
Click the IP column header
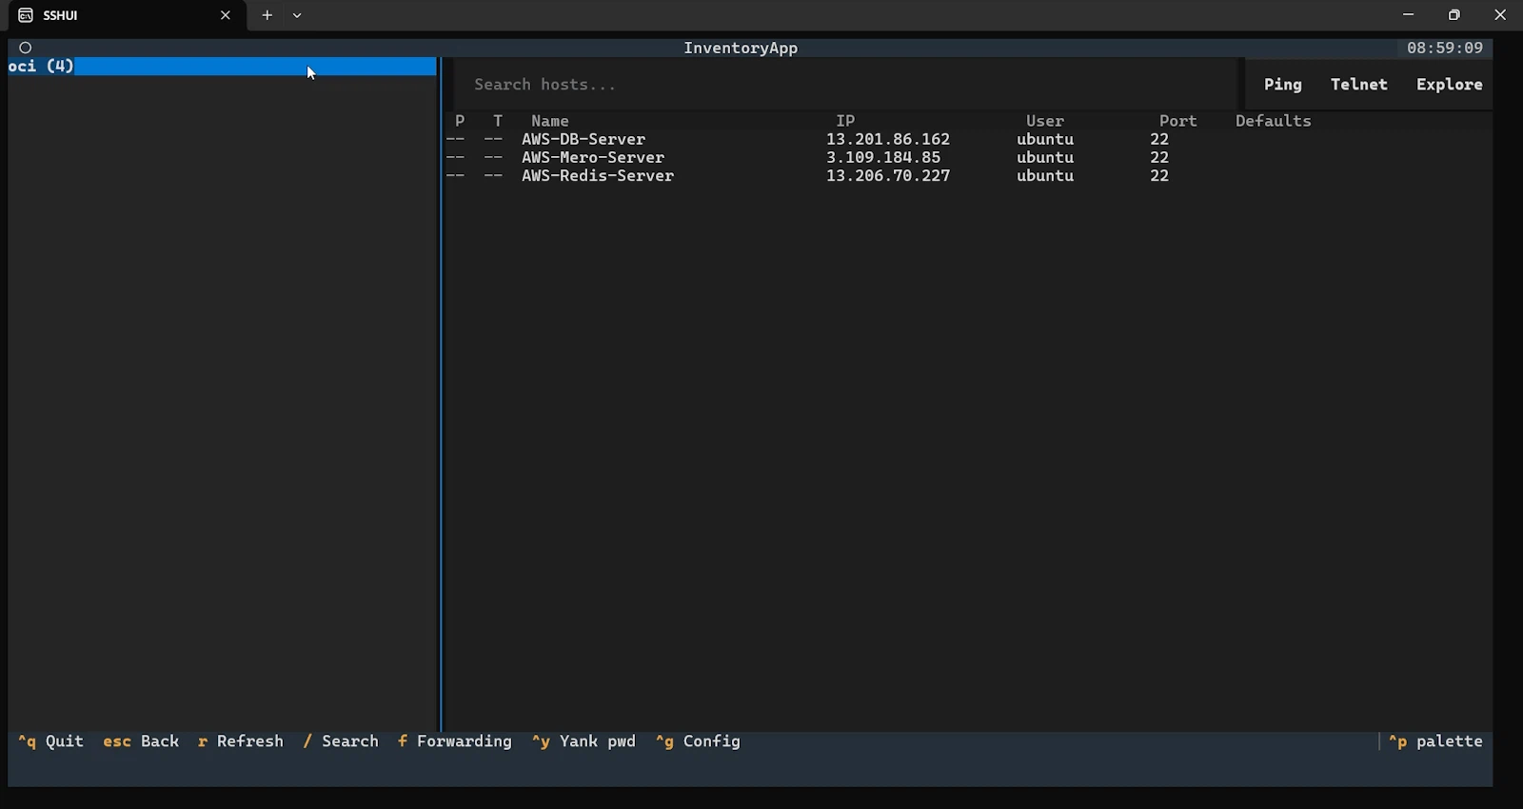coord(845,121)
